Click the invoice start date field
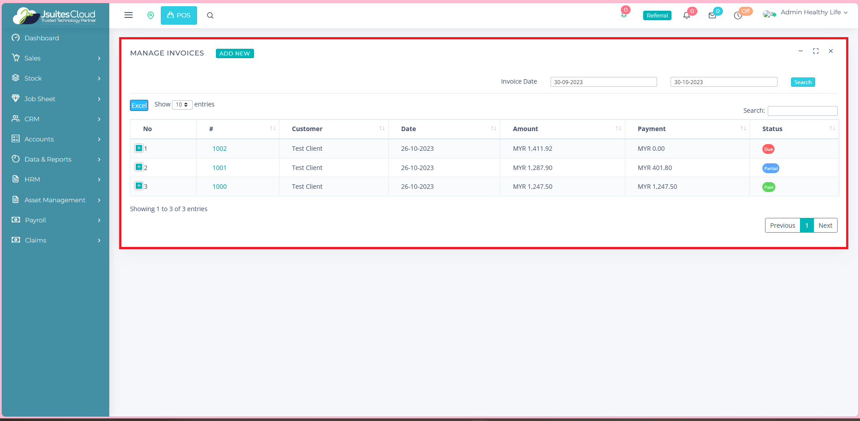The height and width of the screenshot is (421, 860). 603,82
